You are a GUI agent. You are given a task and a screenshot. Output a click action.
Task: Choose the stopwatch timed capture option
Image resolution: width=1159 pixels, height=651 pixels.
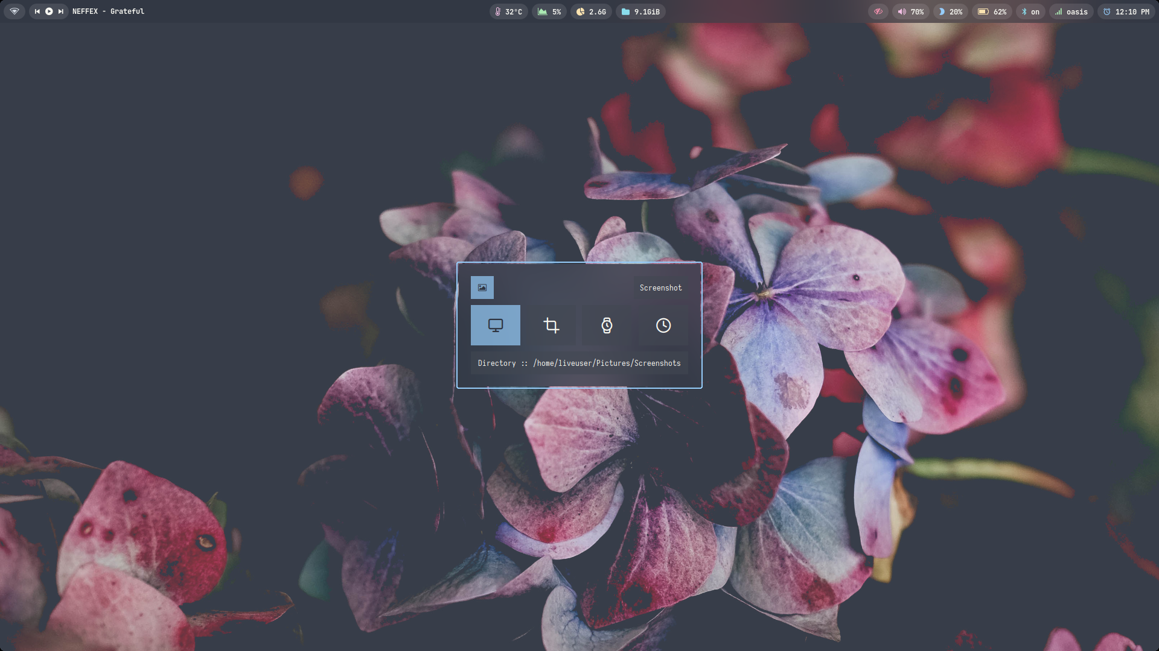pos(607,325)
